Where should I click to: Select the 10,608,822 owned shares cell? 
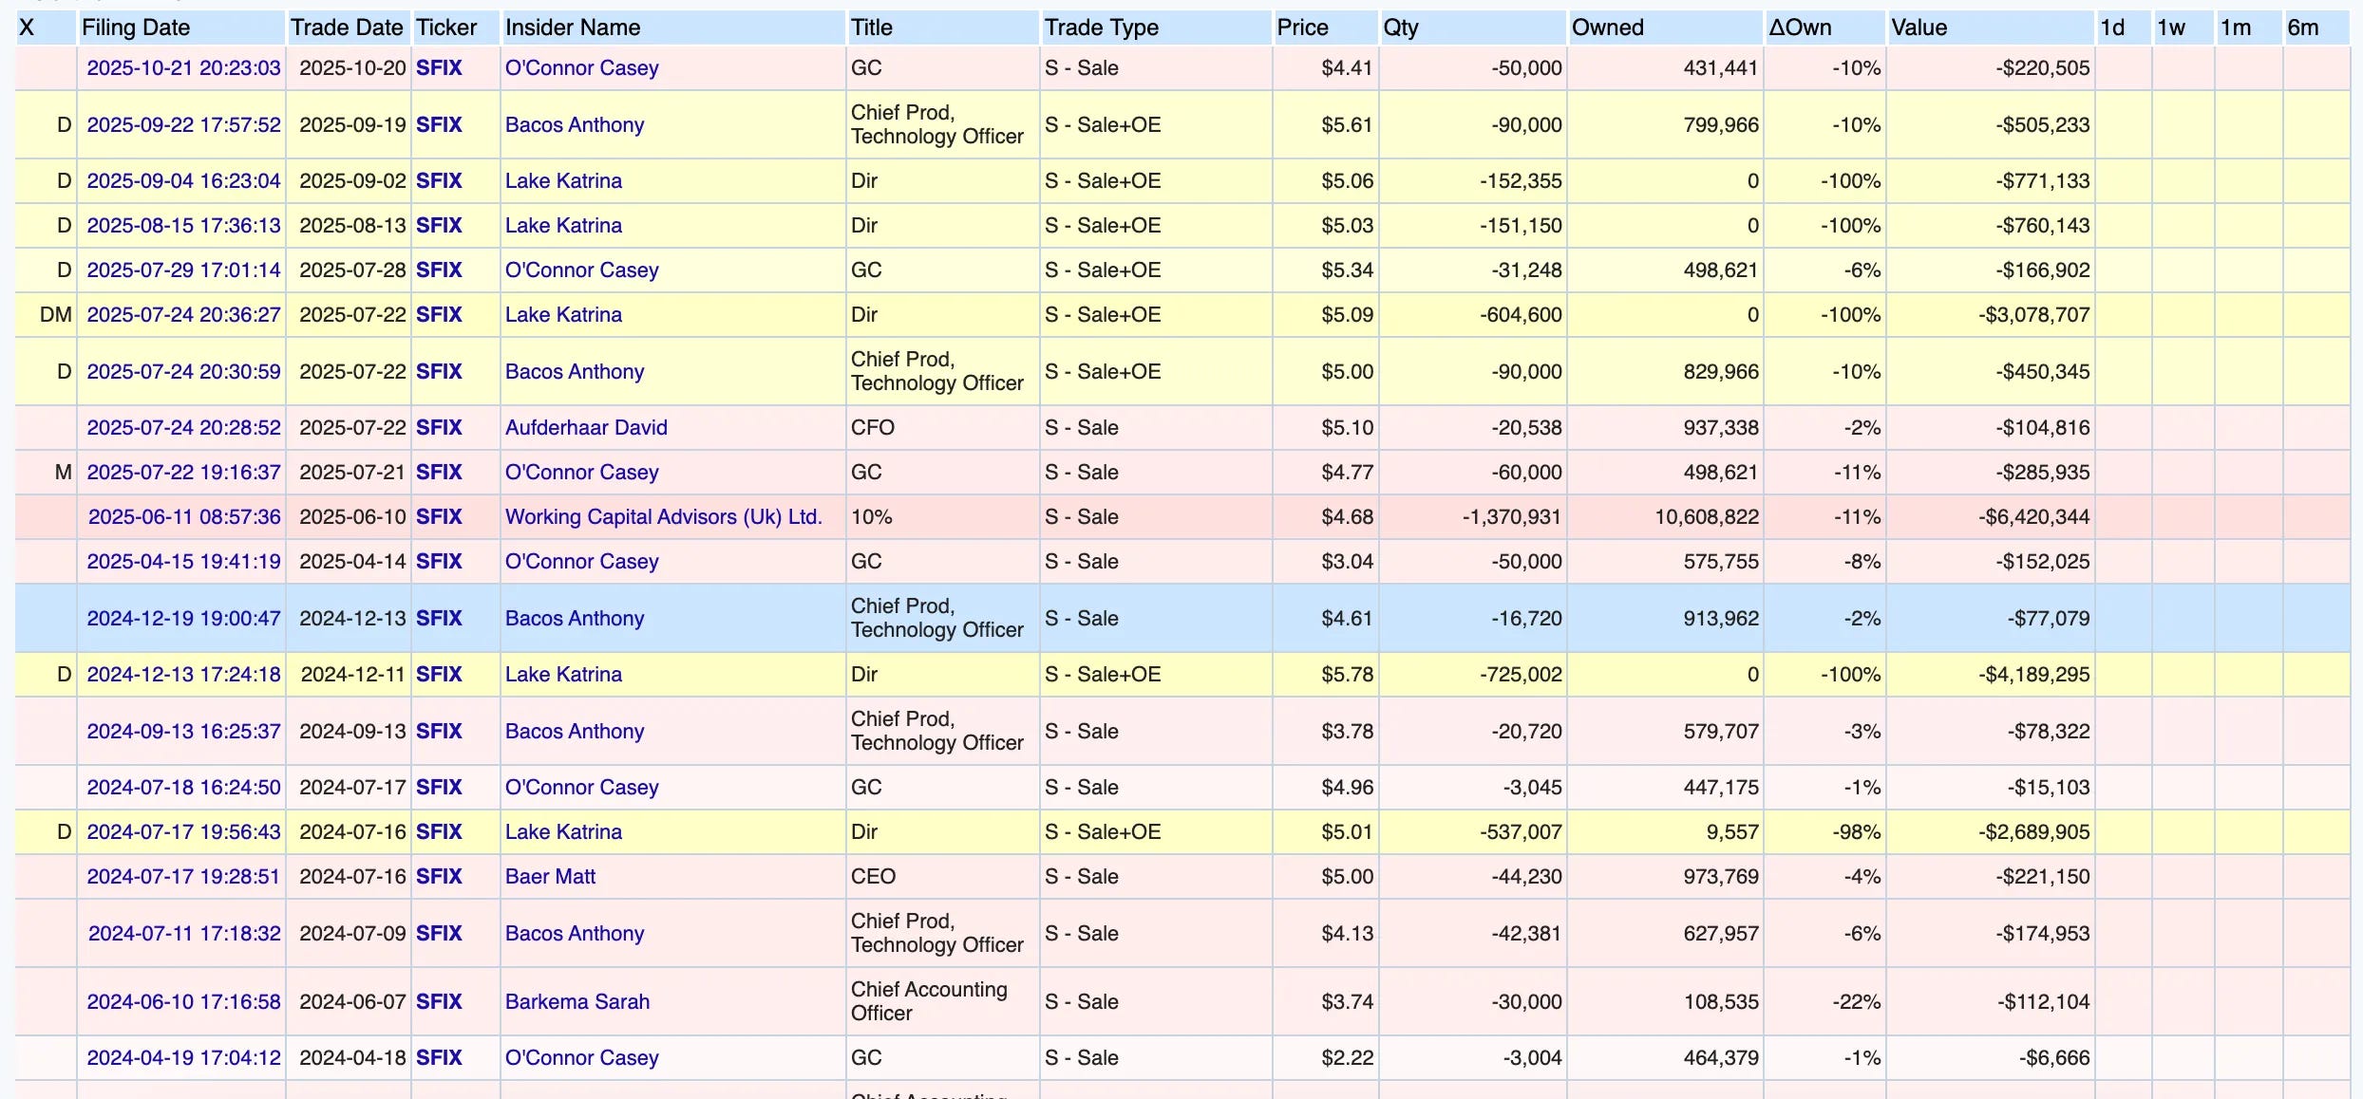pyautogui.click(x=1665, y=517)
